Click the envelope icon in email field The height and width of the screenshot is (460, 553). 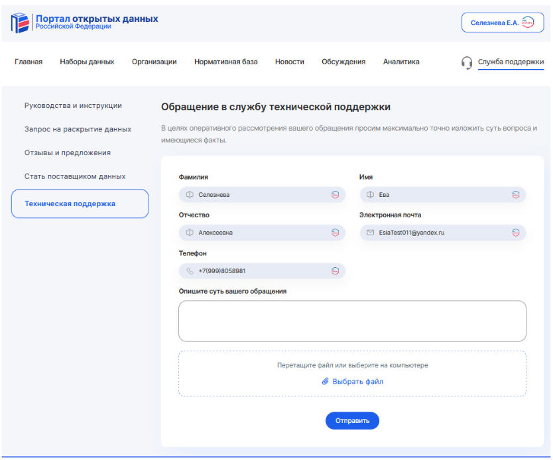pyautogui.click(x=371, y=233)
